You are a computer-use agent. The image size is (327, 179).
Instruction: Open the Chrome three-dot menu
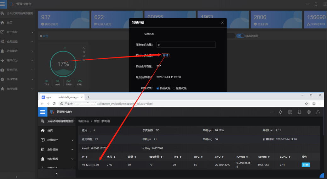point(320,104)
